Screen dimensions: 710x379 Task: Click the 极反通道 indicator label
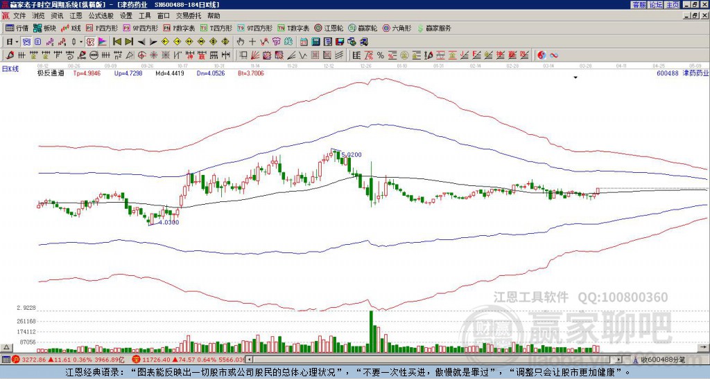[x=50, y=73]
